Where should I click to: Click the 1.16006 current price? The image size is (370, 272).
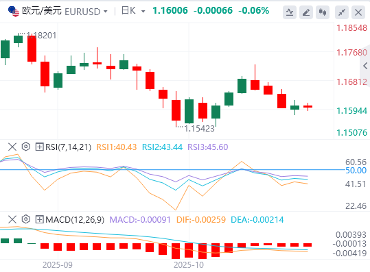pyautogui.click(x=170, y=10)
